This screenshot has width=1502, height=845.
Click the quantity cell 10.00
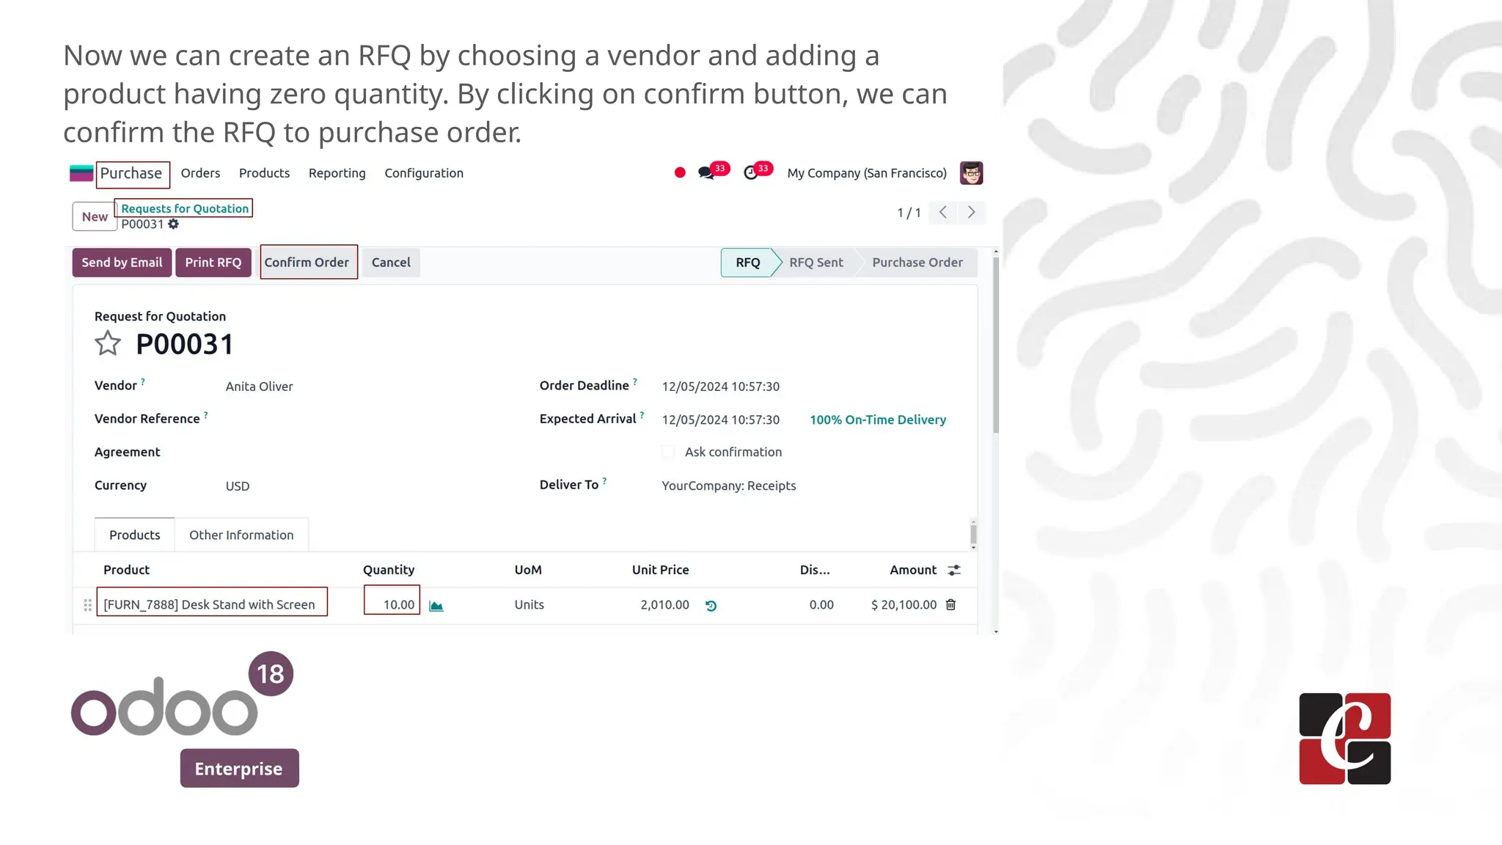(x=398, y=604)
